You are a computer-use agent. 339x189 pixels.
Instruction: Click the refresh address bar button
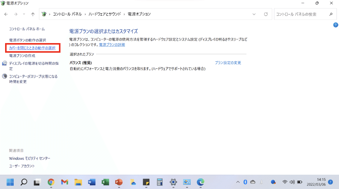click(266, 14)
